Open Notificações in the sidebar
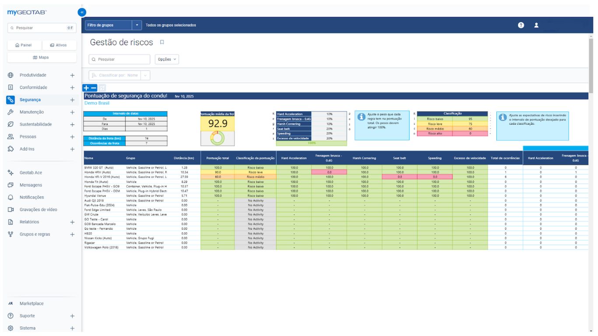This screenshot has width=598, height=336. pos(32,197)
